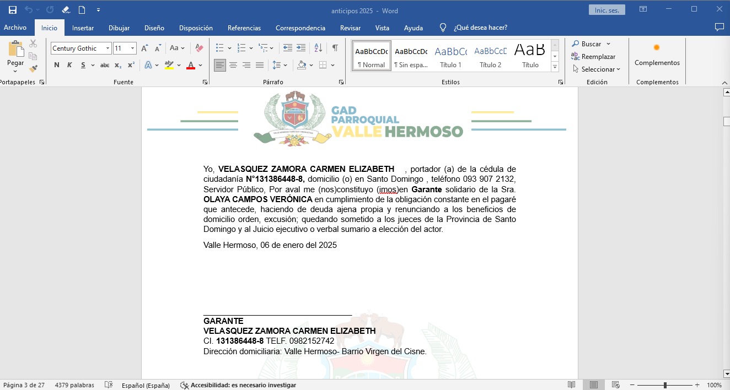Toggle bold formatting with N button
Image resolution: width=730 pixels, height=390 pixels.
[56, 65]
